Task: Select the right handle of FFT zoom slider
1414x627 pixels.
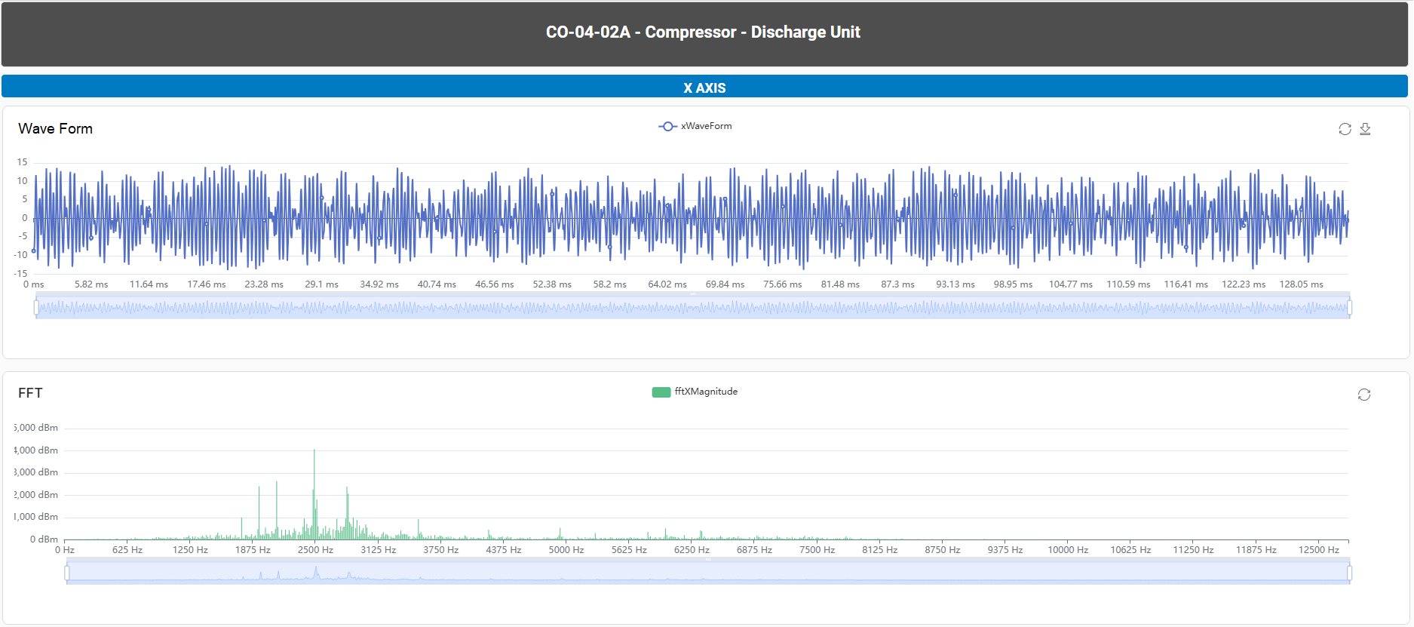Action: (1349, 573)
